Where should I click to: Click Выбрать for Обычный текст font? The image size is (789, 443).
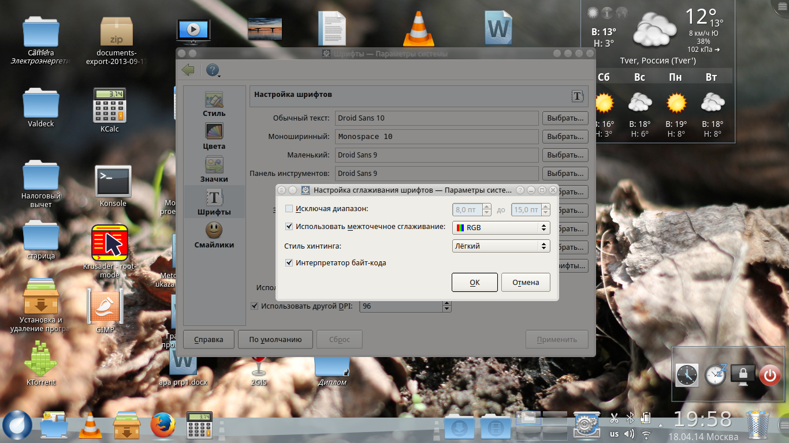(x=565, y=118)
